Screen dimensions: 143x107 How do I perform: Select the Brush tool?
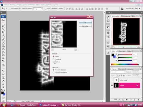(x=3, y=43)
